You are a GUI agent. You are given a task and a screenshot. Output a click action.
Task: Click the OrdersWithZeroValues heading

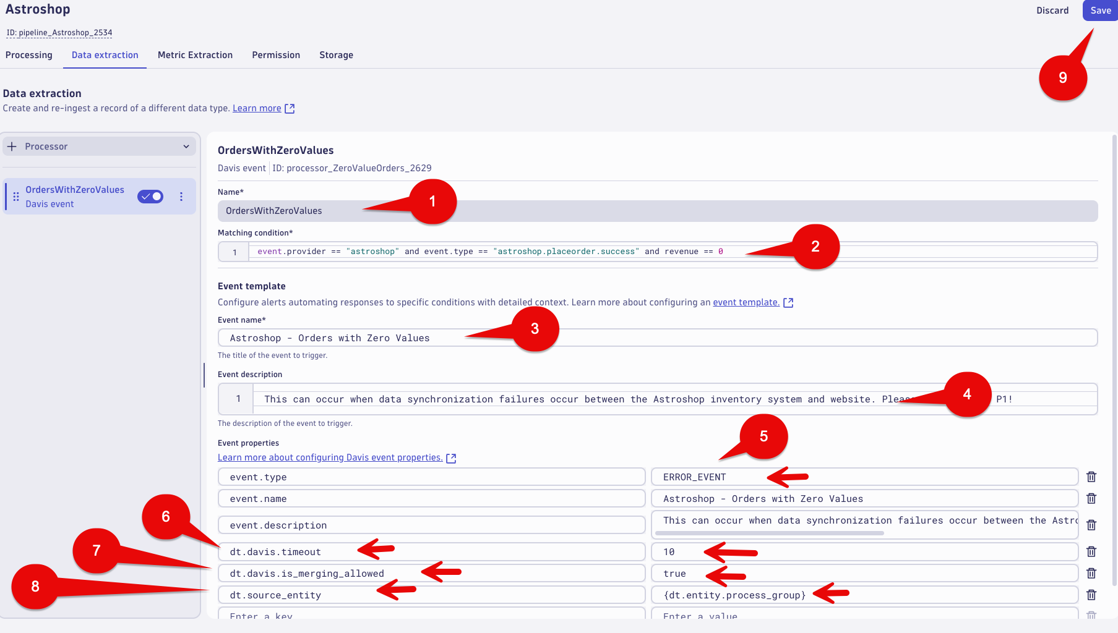tap(275, 150)
